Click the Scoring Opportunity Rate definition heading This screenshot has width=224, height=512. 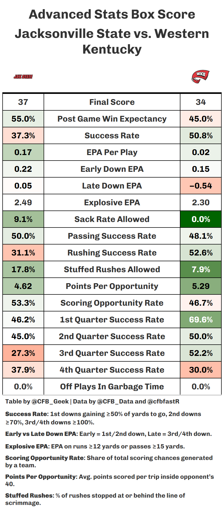tap(45, 458)
